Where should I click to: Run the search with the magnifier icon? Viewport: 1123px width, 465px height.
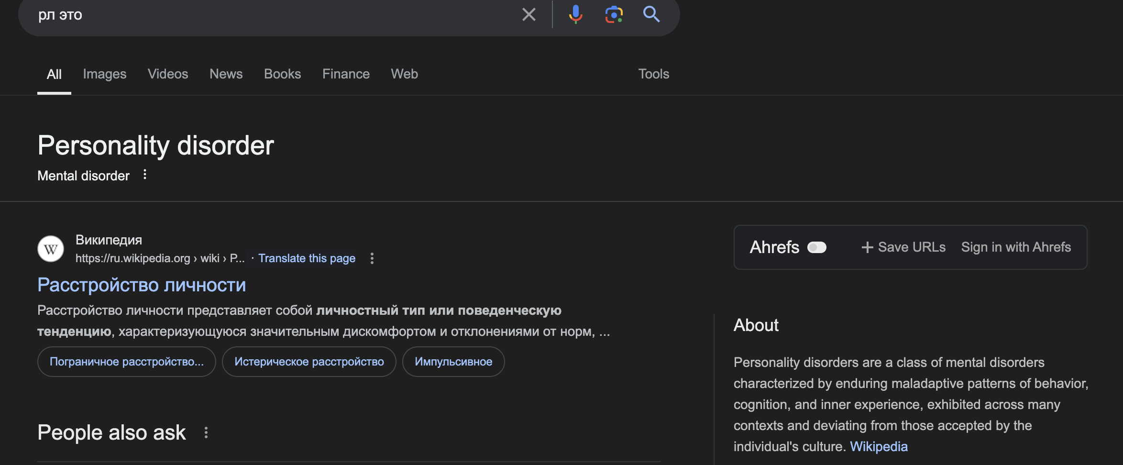pyautogui.click(x=651, y=14)
